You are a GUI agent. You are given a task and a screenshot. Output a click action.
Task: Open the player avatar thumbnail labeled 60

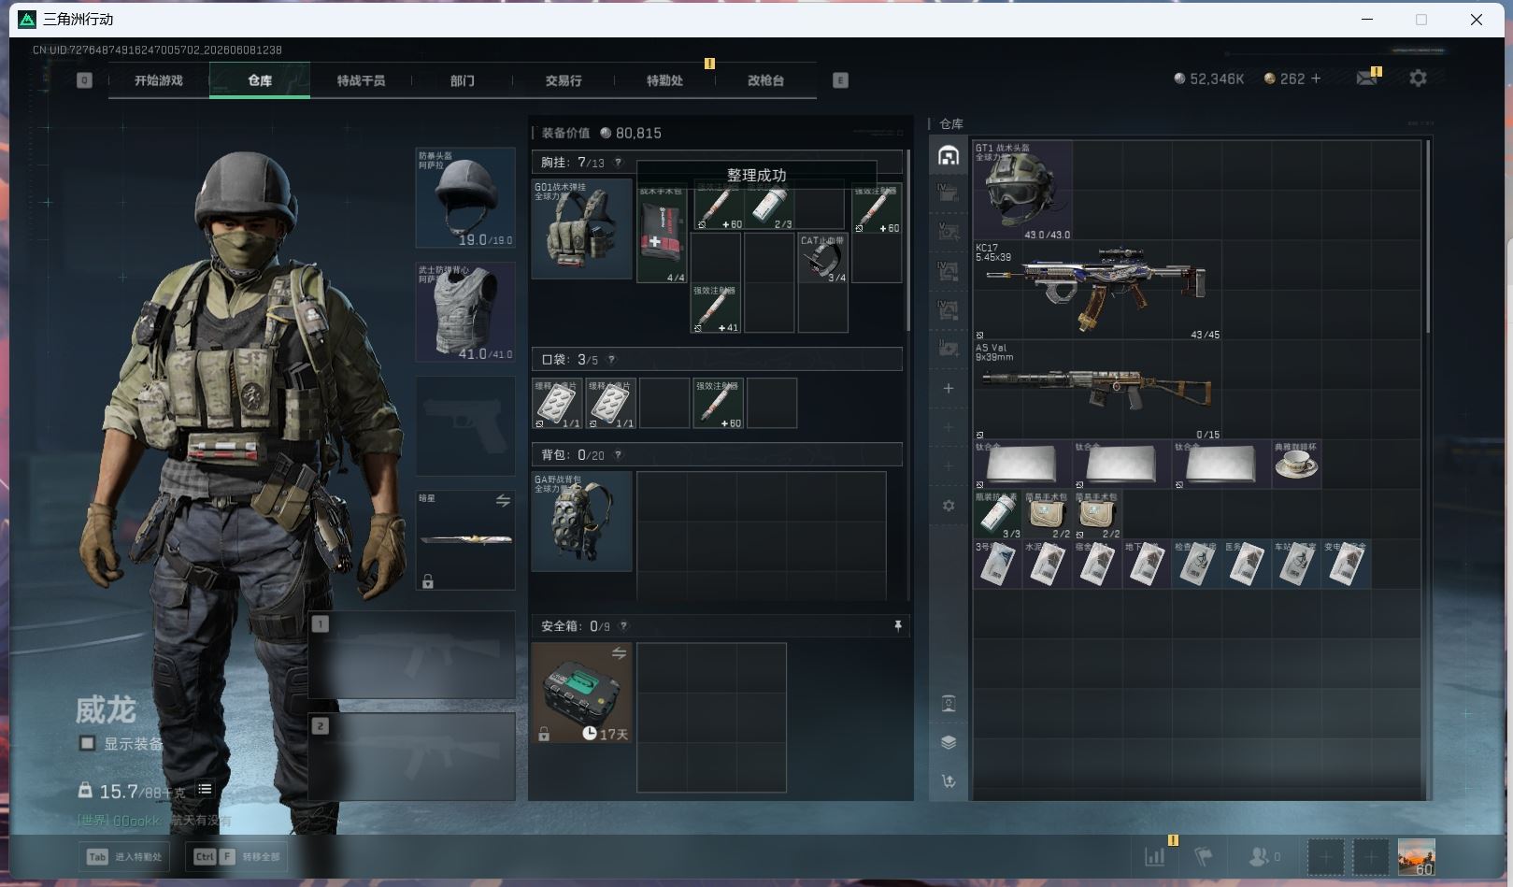coord(1416,856)
